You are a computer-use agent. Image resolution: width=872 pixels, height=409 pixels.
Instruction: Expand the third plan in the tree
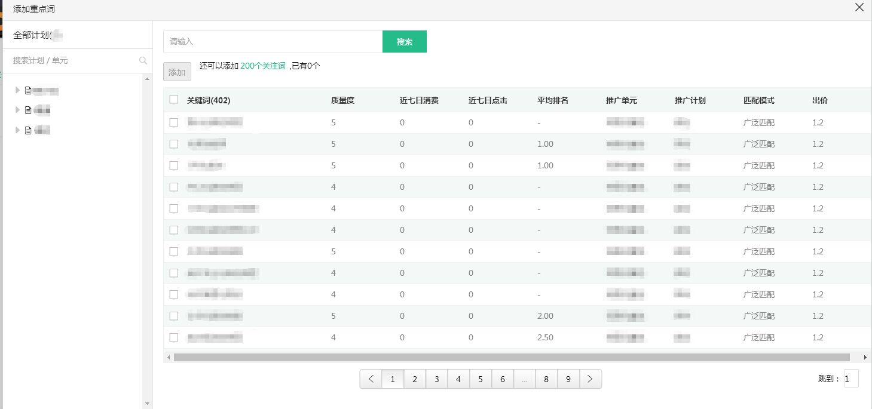click(17, 130)
